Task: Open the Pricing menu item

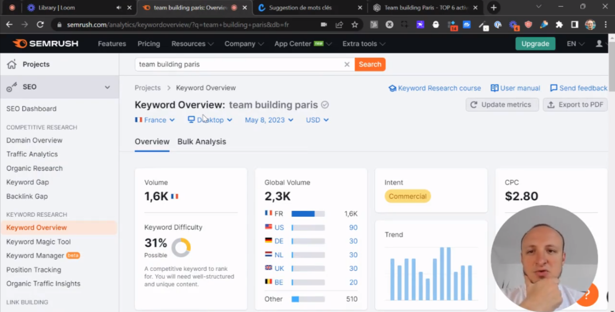Action: click(x=149, y=44)
